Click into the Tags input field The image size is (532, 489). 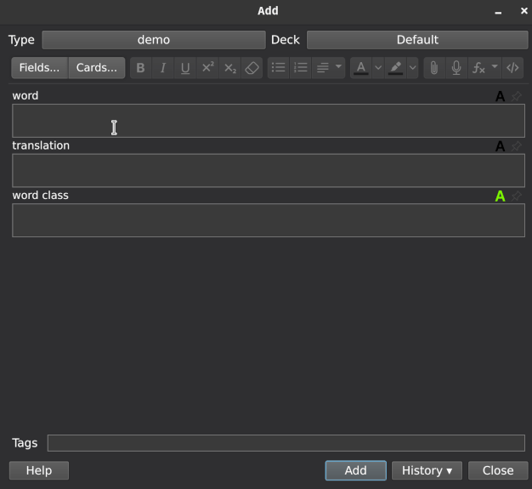point(286,443)
